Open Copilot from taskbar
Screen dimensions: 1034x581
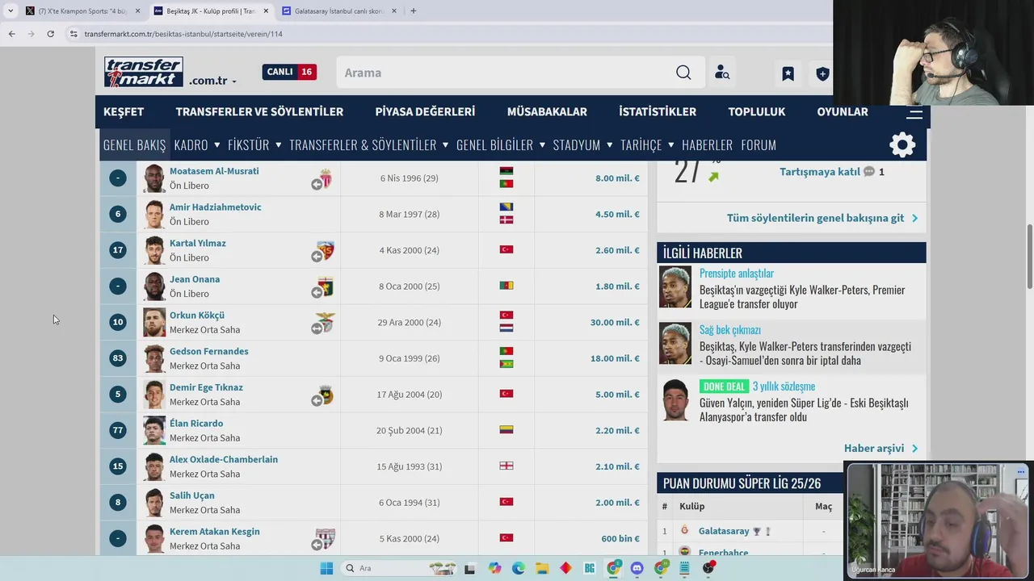[x=494, y=568]
